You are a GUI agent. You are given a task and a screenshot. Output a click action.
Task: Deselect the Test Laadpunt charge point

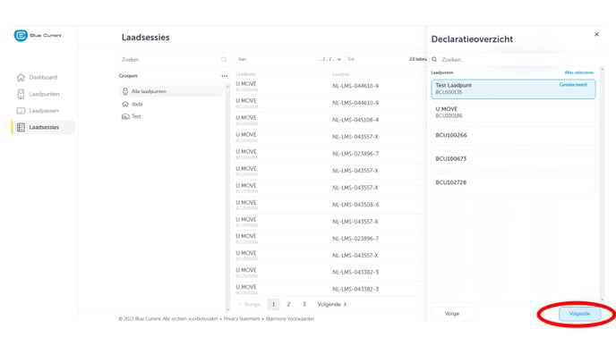(x=513, y=89)
